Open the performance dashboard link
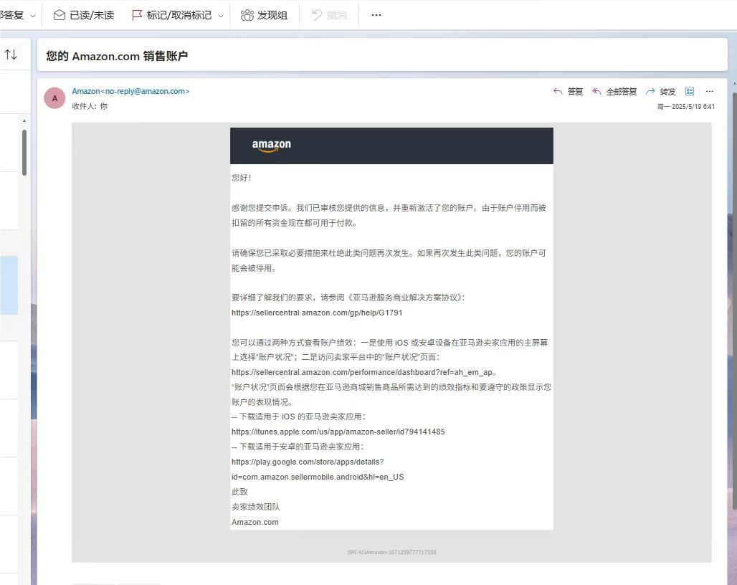This screenshot has height=585, width=737. pos(362,372)
